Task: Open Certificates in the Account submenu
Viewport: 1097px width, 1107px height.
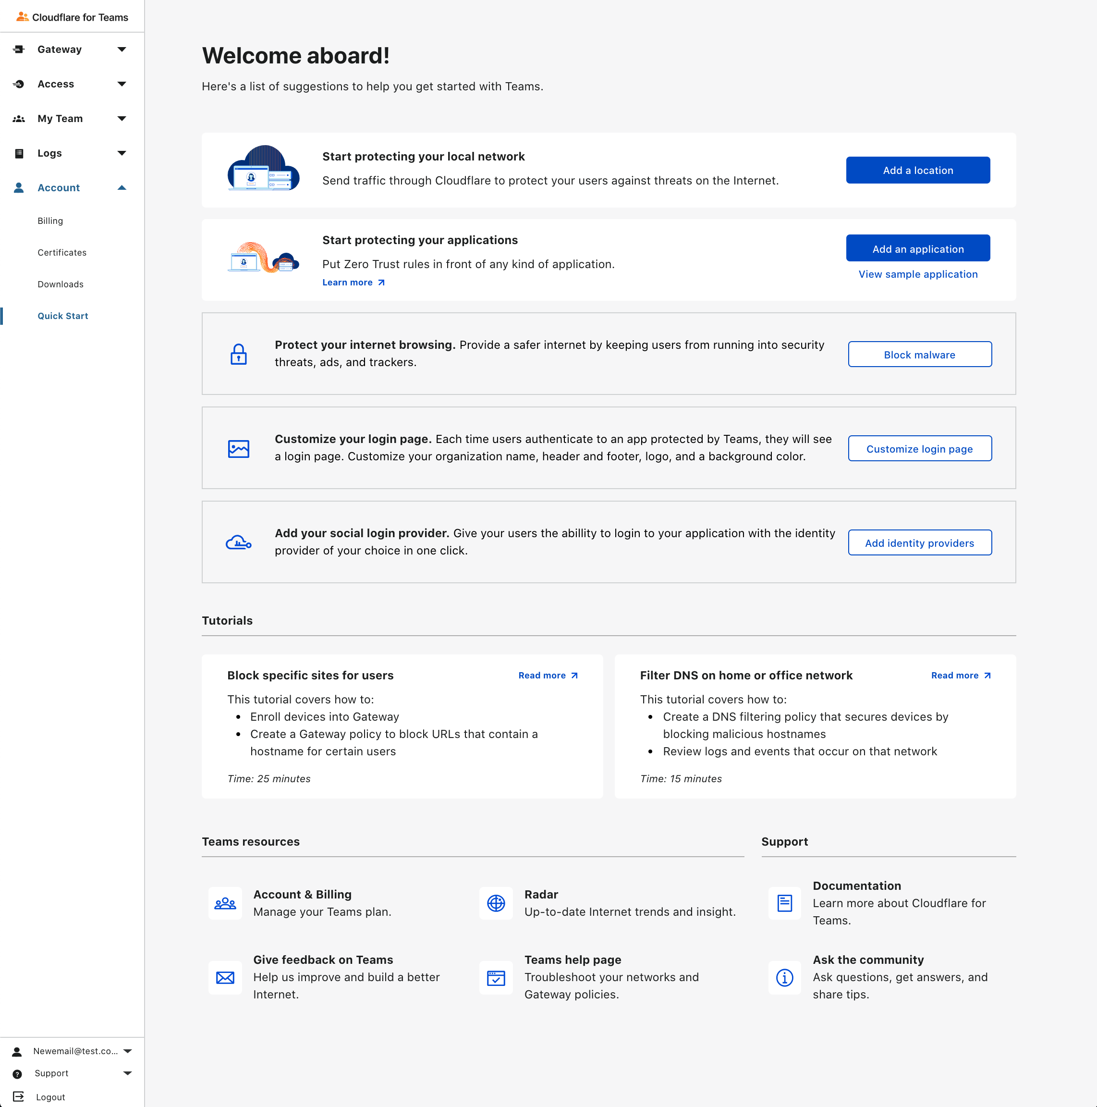Action: click(62, 253)
